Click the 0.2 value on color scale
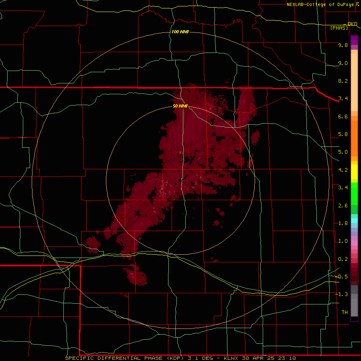Screen dimensions: 361x361 click(343, 259)
